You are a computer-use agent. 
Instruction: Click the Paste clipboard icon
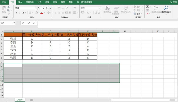4,8
